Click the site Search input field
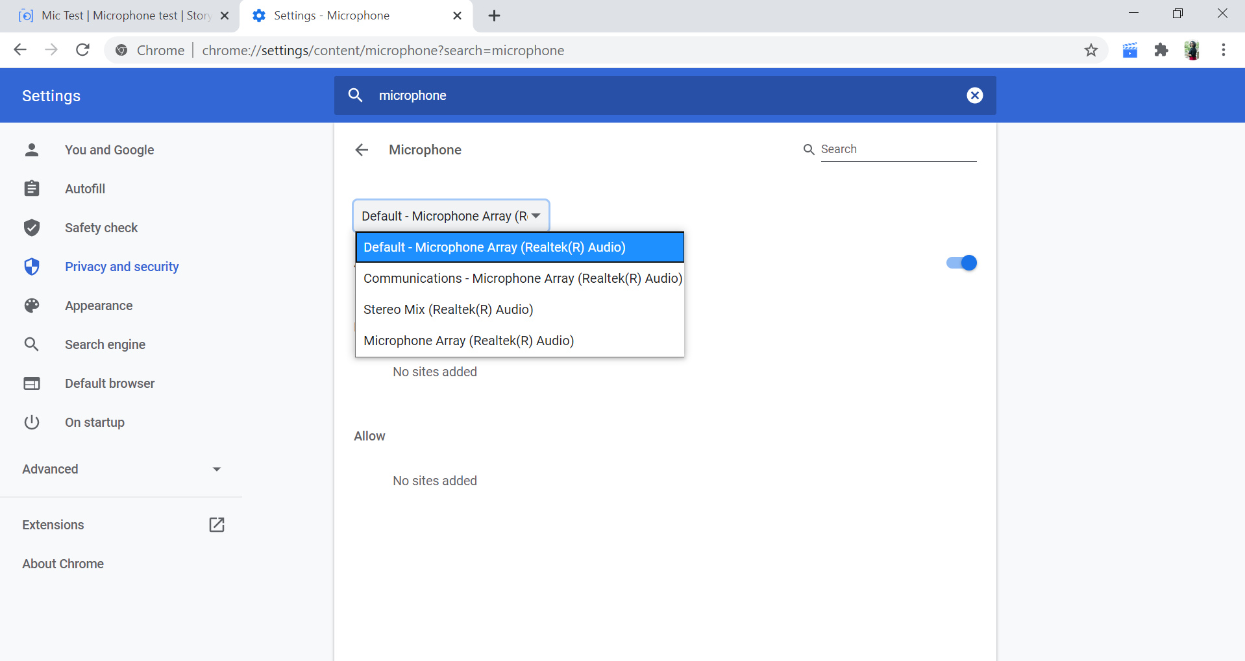The width and height of the screenshot is (1245, 661). [898, 149]
